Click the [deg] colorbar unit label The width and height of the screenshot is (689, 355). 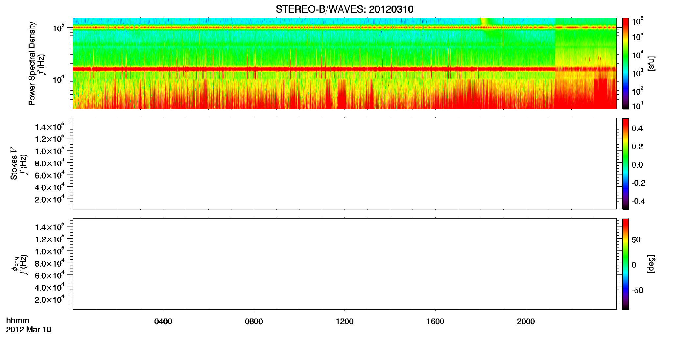tap(651, 264)
